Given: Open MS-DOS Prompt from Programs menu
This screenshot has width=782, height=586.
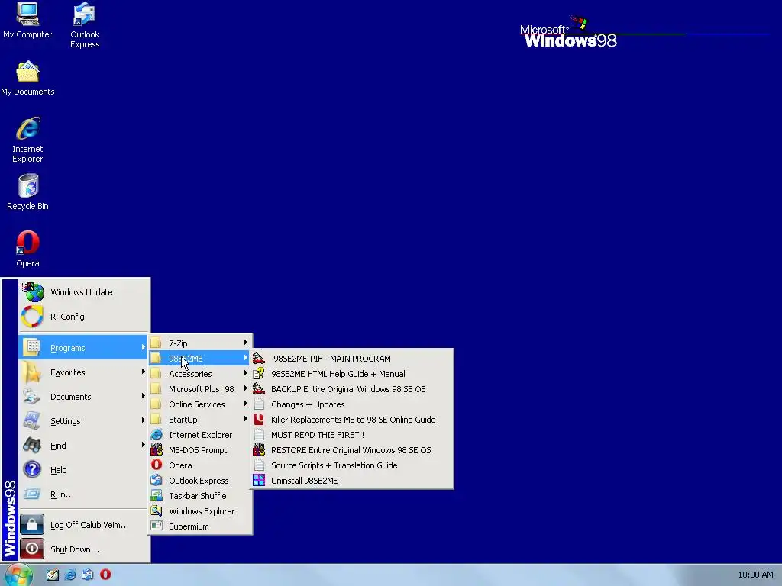Looking at the screenshot, I should click(200, 450).
